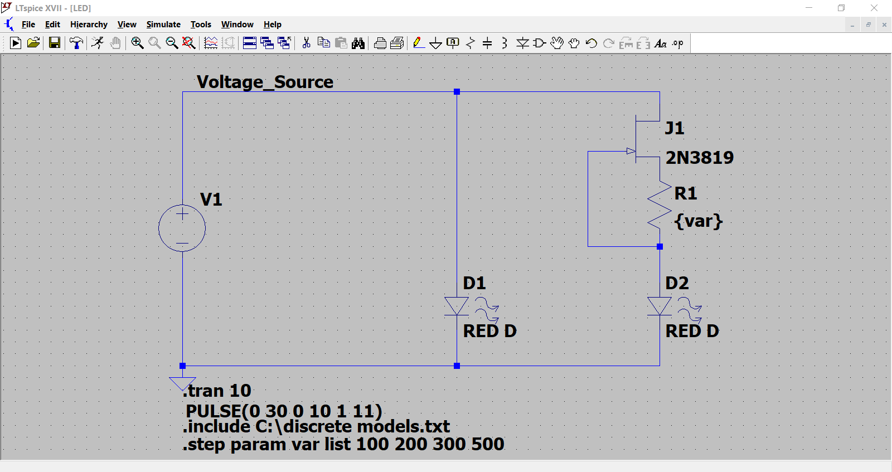Start a new schematic
The height and width of the screenshot is (472, 892).
[x=16, y=43]
